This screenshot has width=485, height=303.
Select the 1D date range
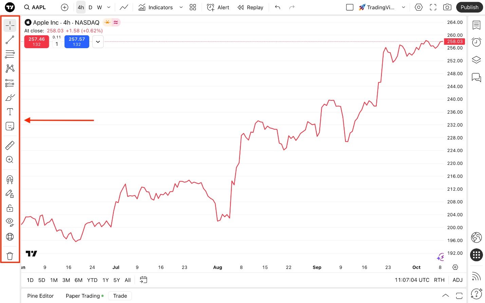click(x=30, y=280)
